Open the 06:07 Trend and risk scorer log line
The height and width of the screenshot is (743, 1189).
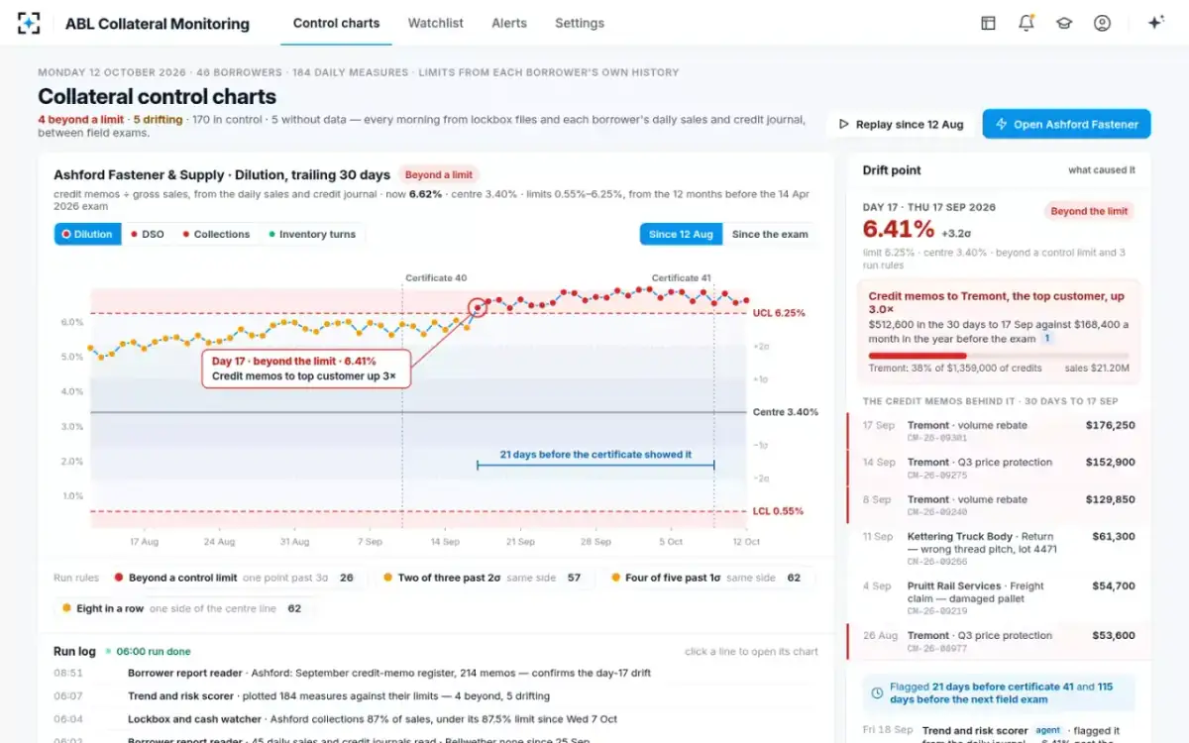(x=436, y=695)
